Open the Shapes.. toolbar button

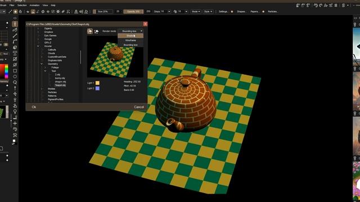241,11
